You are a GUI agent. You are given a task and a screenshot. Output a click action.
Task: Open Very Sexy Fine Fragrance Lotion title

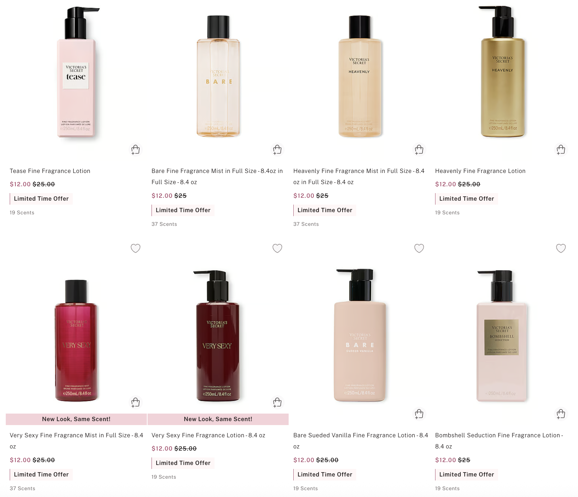(208, 435)
